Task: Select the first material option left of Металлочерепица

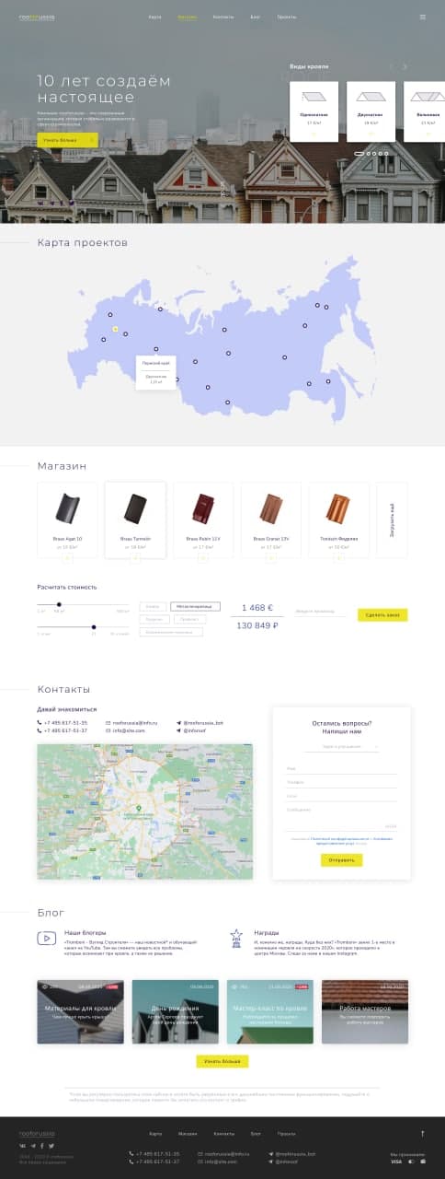Action: [154, 607]
